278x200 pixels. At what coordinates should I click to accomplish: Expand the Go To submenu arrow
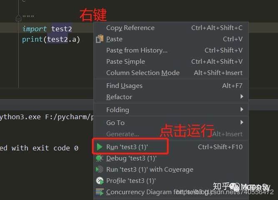click(x=242, y=122)
